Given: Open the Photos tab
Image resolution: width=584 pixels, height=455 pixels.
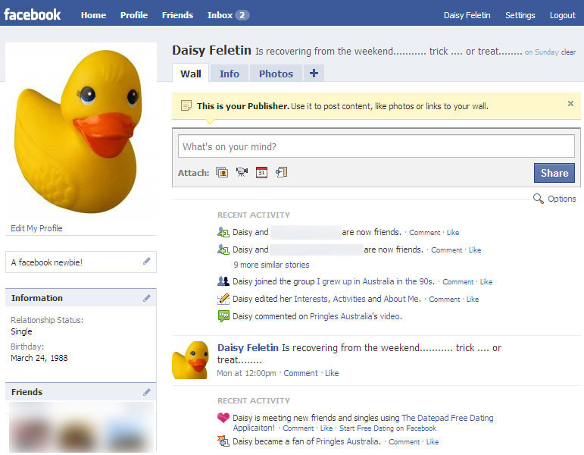Looking at the screenshot, I should 276,74.
